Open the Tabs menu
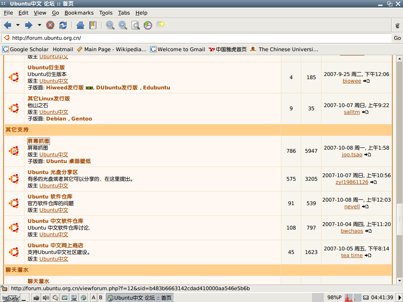Viewport: 403px width, 302px height. pyautogui.click(x=124, y=13)
